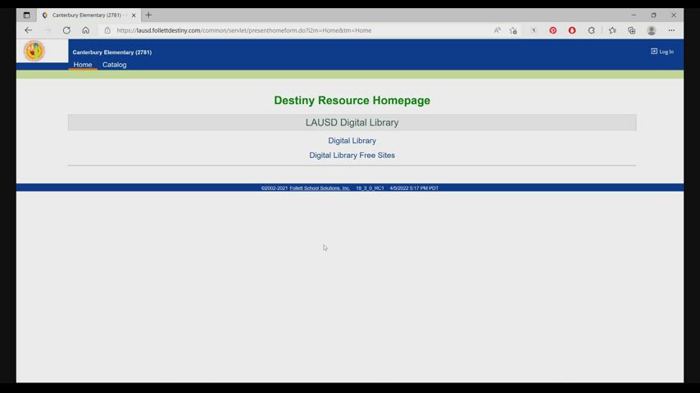Click the browser Forward arrow
The height and width of the screenshot is (393, 700).
pyautogui.click(x=48, y=30)
